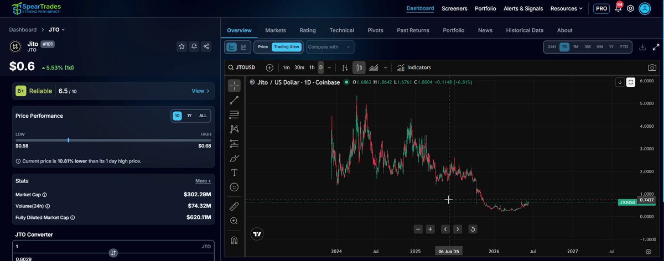Click the JTO converter amount field

tap(113, 246)
